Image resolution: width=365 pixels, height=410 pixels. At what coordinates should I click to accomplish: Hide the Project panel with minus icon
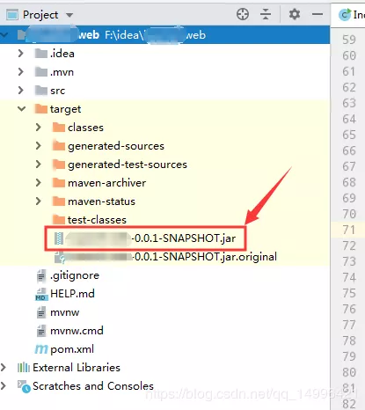pos(318,14)
